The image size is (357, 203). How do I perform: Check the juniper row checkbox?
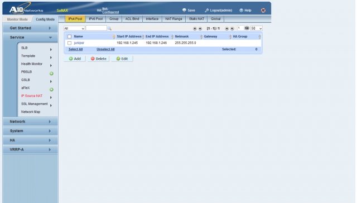click(69, 43)
